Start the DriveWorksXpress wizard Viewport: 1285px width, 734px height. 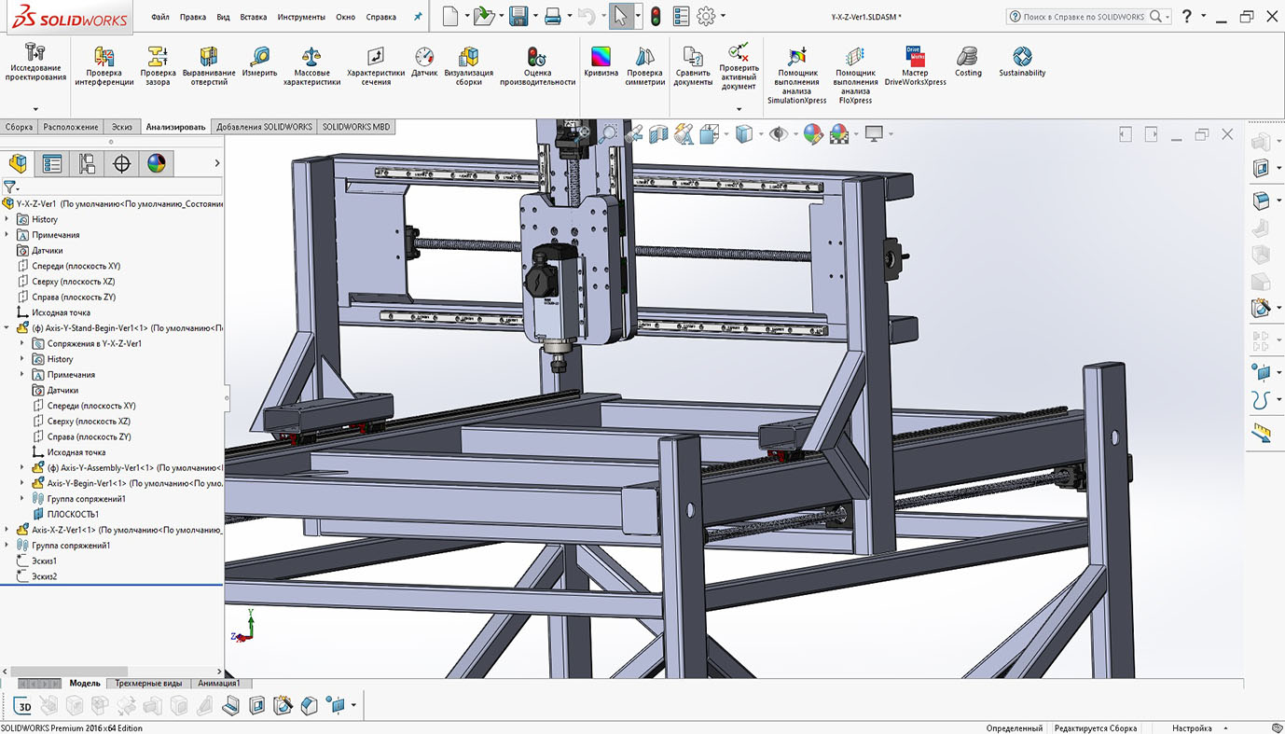pyautogui.click(x=915, y=65)
